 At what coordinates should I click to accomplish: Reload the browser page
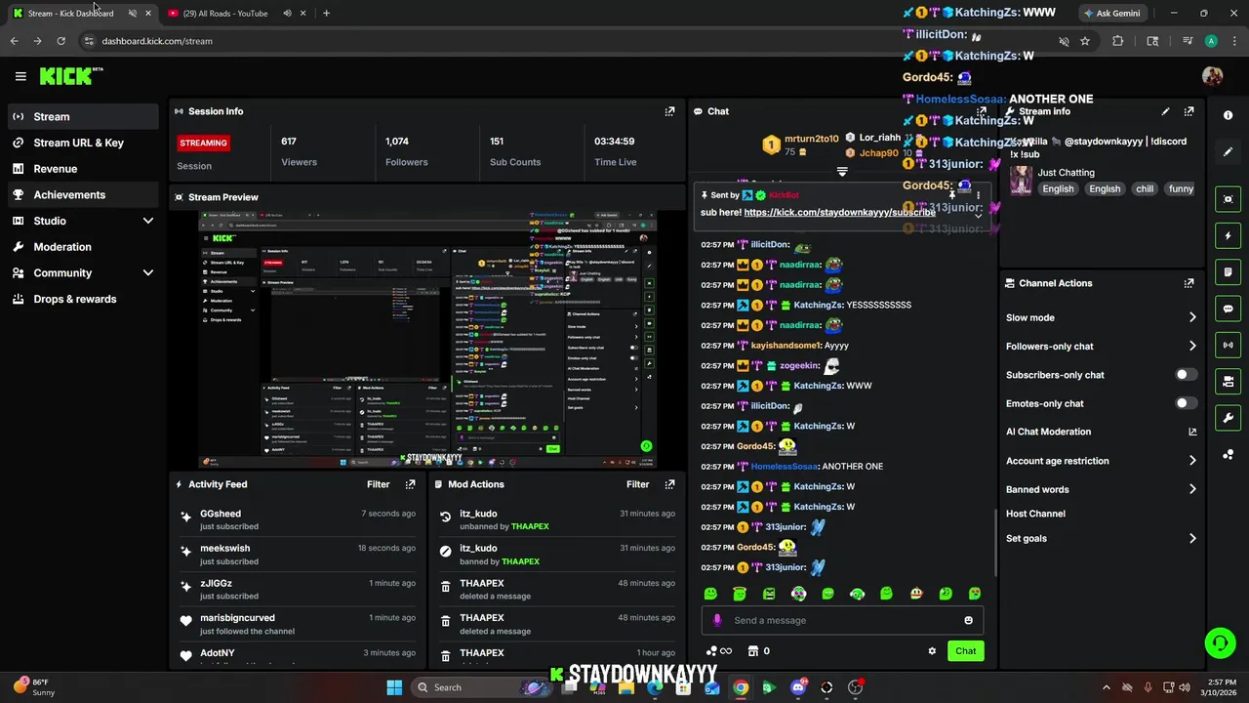[60, 41]
